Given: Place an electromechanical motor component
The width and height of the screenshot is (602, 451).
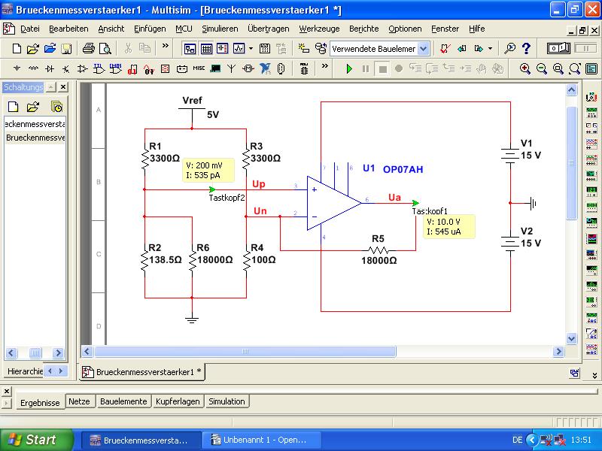Looking at the screenshot, I should click(x=248, y=68).
